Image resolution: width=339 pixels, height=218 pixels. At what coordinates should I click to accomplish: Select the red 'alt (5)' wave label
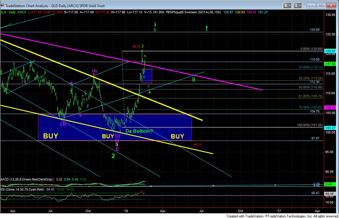[198, 144]
